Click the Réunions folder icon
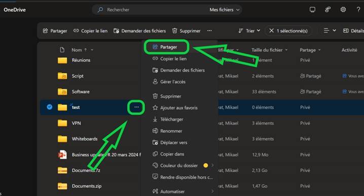 (62, 60)
